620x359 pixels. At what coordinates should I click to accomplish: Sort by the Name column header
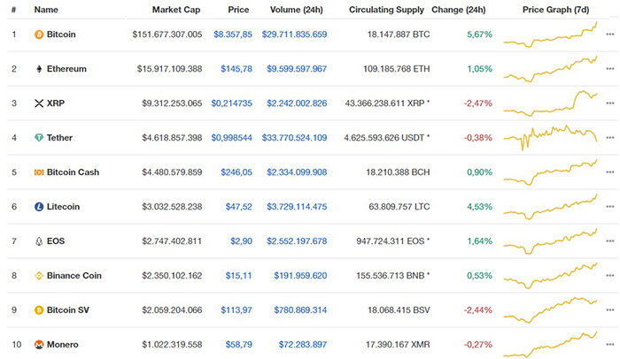(x=46, y=10)
